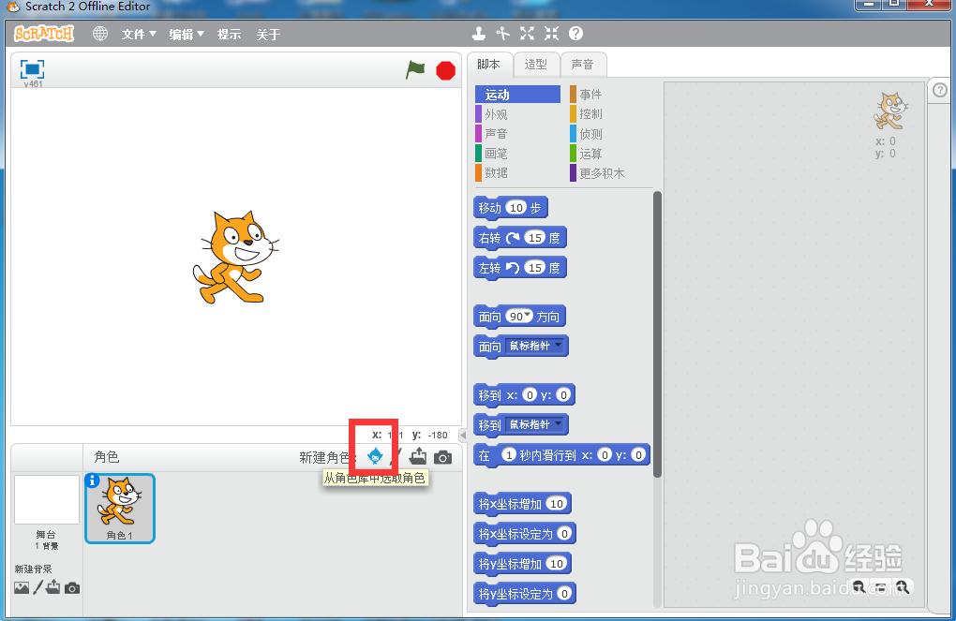Choose backdrop from library
The image size is (956, 621).
pyautogui.click(x=22, y=587)
